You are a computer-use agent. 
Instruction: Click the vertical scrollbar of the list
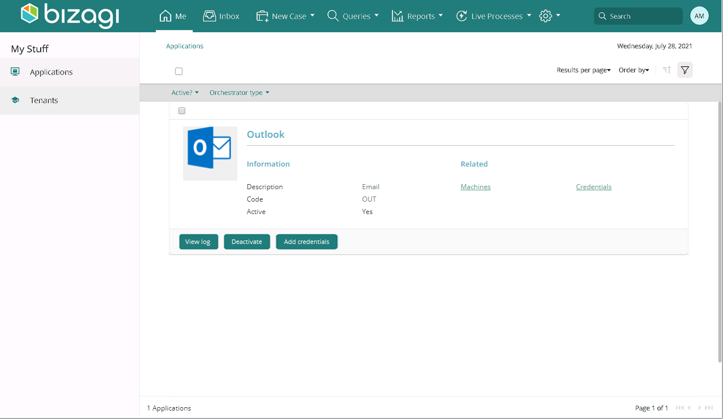[720, 232]
